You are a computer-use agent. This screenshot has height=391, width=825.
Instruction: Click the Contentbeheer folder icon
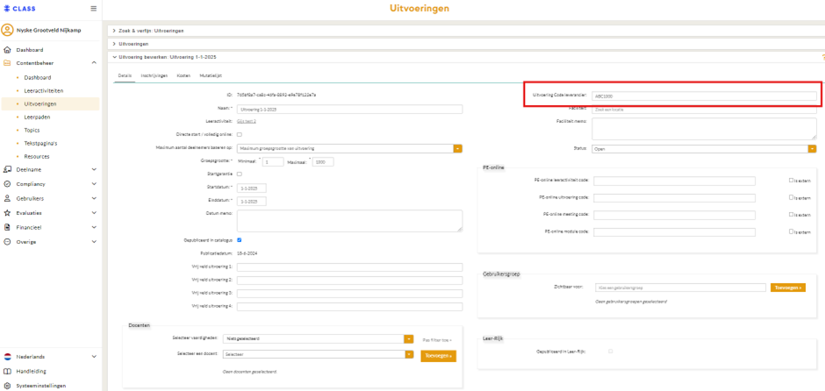point(7,63)
